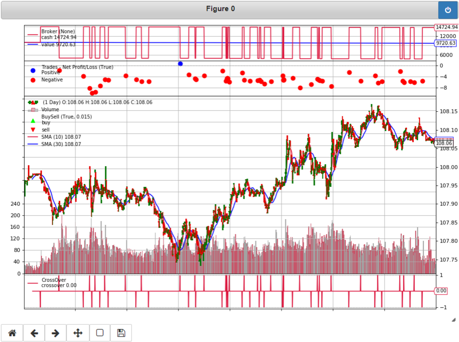The height and width of the screenshot is (342, 459).
Task: Click the −8 trades axis label
Action: point(443,88)
